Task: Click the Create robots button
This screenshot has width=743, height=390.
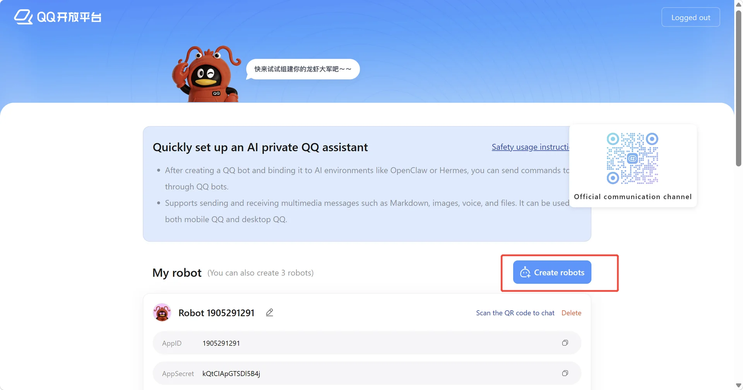Action: [552, 272]
